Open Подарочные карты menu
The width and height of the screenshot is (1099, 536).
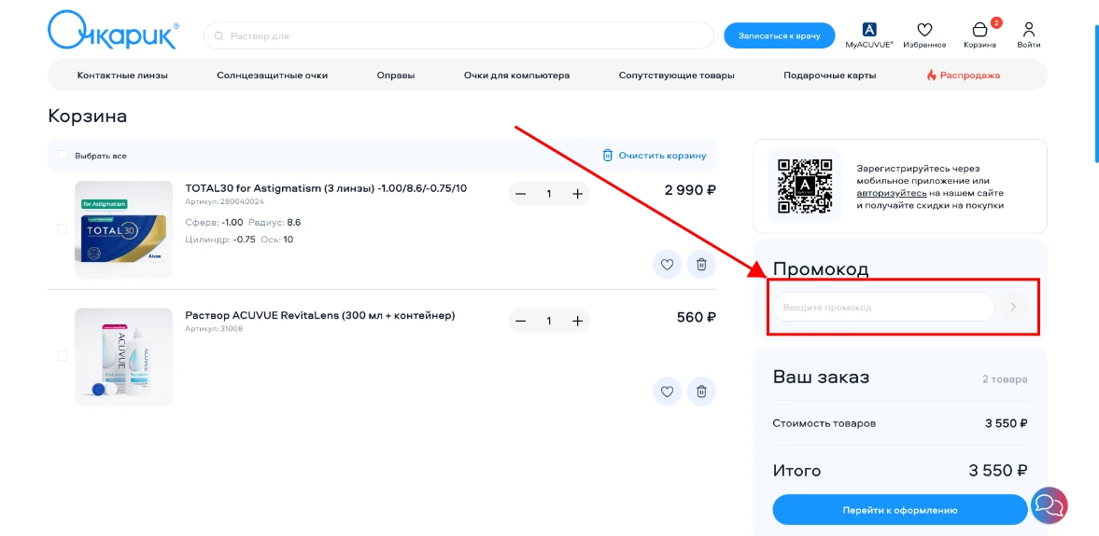click(830, 75)
